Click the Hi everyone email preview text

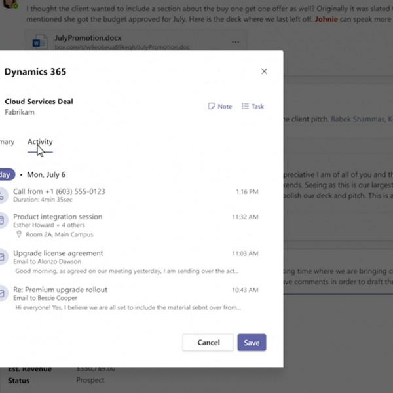click(128, 308)
